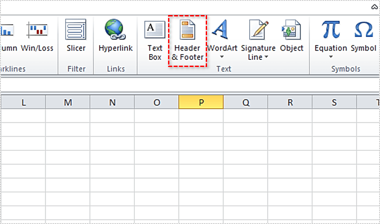Select column P header

click(201, 102)
